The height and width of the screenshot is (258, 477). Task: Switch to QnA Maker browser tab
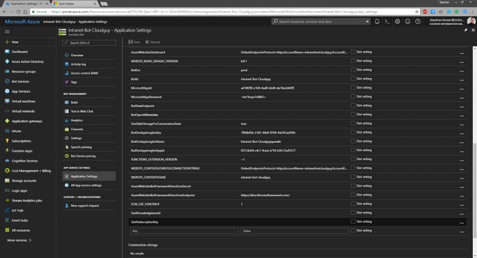(75, 4)
